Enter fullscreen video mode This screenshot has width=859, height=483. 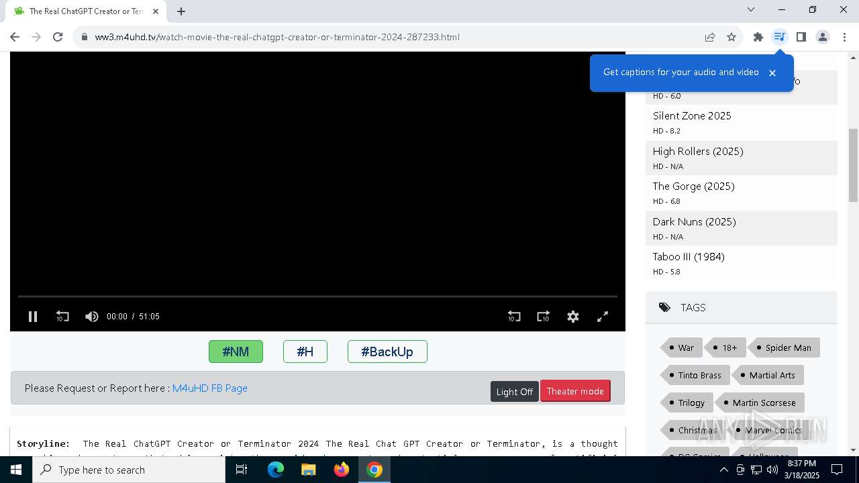[x=603, y=317]
